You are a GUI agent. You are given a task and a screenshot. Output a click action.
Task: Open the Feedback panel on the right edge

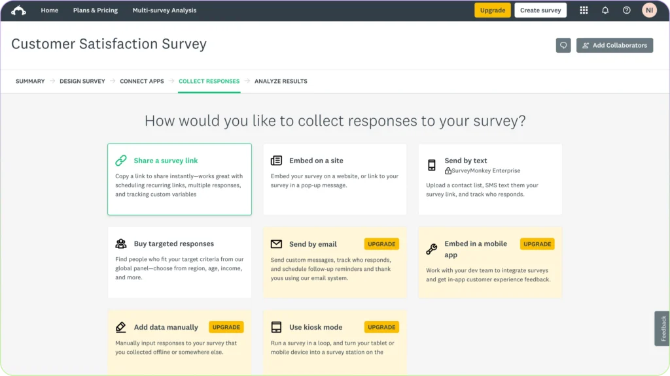pyautogui.click(x=661, y=328)
